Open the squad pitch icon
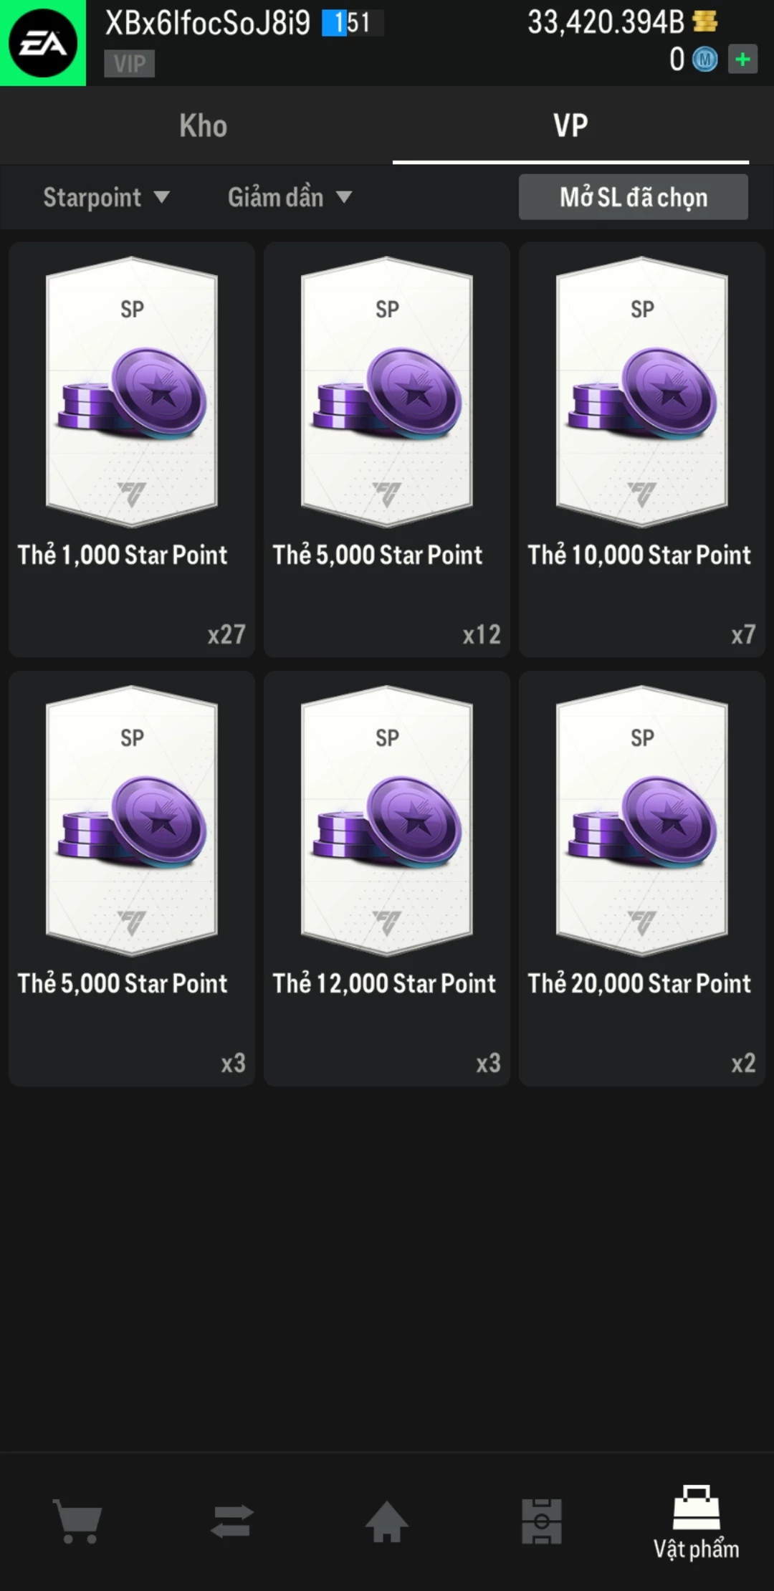This screenshot has height=1591, width=774. 542,1521
